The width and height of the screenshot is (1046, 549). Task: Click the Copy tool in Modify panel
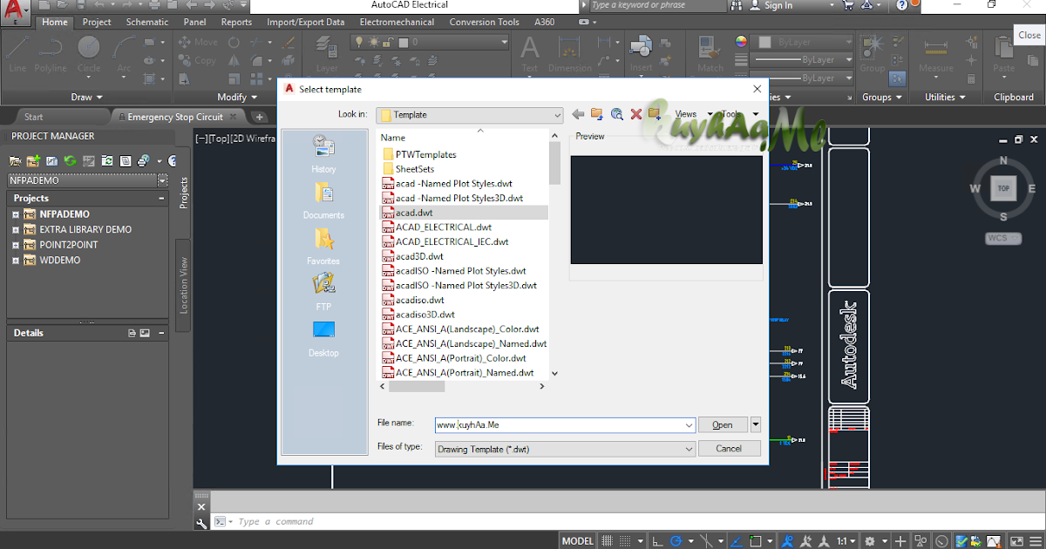(x=197, y=61)
